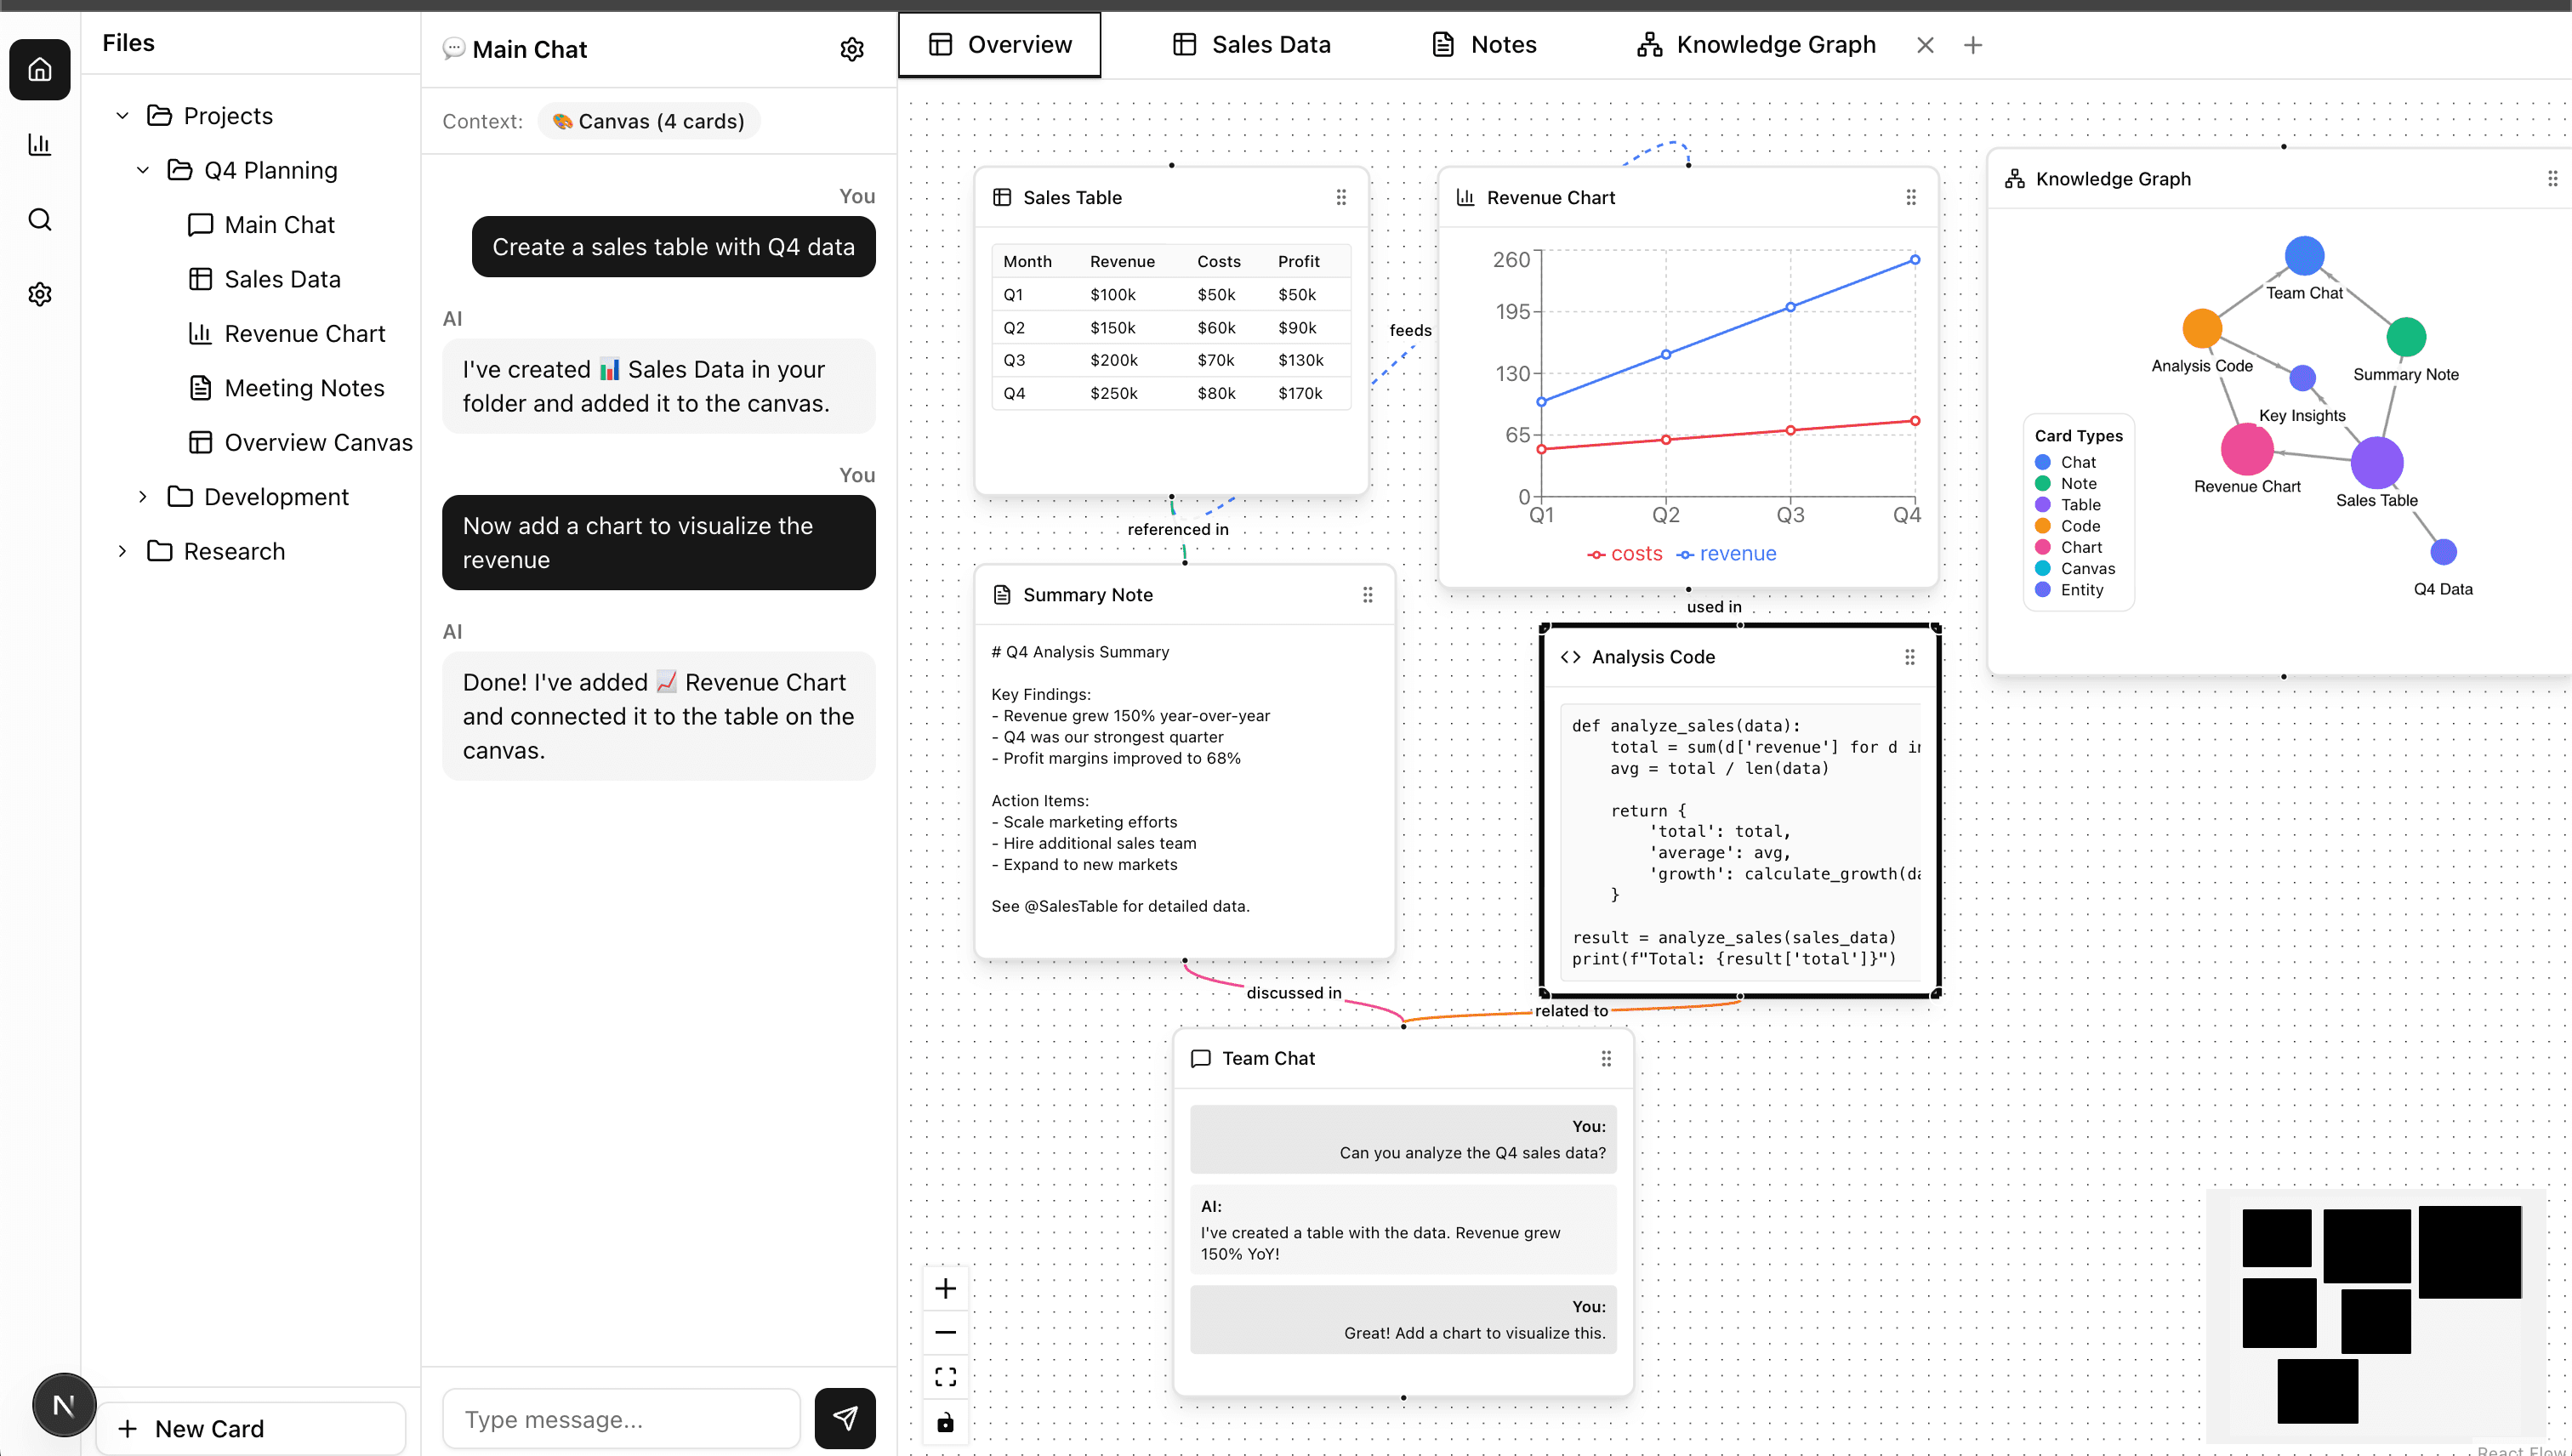This screenshot has width=2572, height=1456.
Task: Add a new tab with the plus icon
Action: (x=1973, y=44)
